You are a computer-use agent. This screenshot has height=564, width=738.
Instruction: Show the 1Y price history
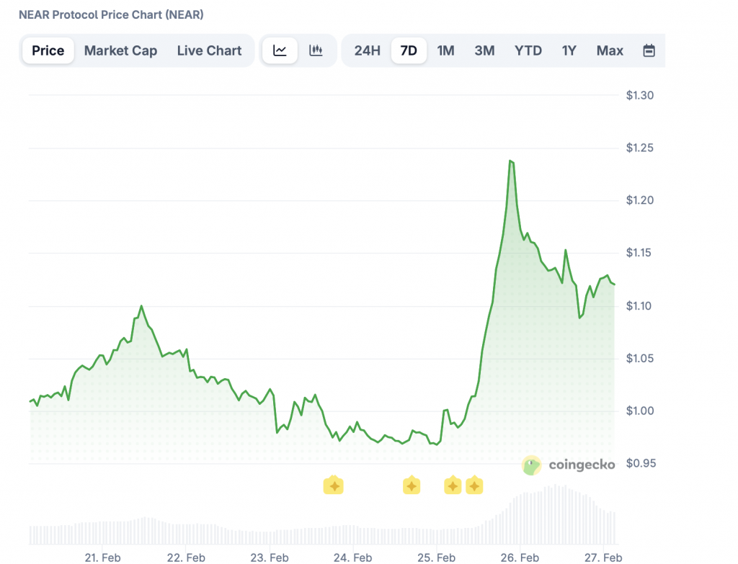point(569,50)
